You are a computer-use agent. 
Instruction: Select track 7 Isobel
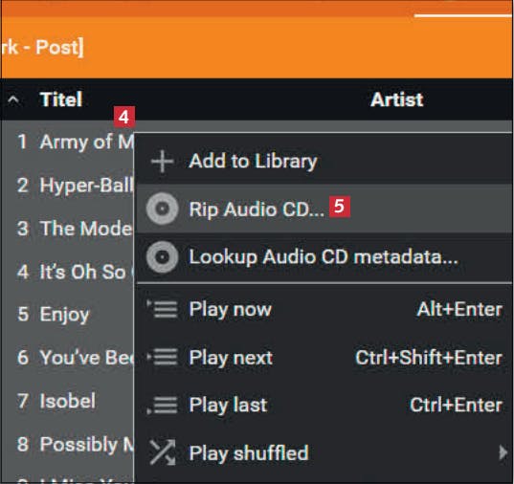(x=68, y=401)
